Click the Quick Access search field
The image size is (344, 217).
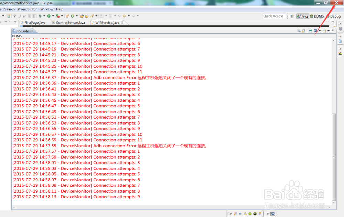(274, 16)
